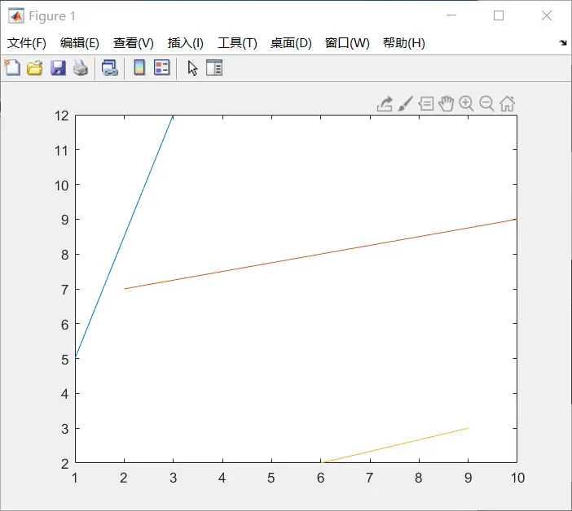
Task: Maximize the Figure 1 window
Action: coord(499,15)
